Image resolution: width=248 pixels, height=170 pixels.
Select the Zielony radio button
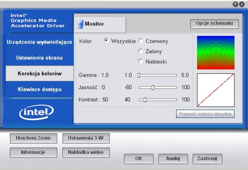[x=141, y=51]
